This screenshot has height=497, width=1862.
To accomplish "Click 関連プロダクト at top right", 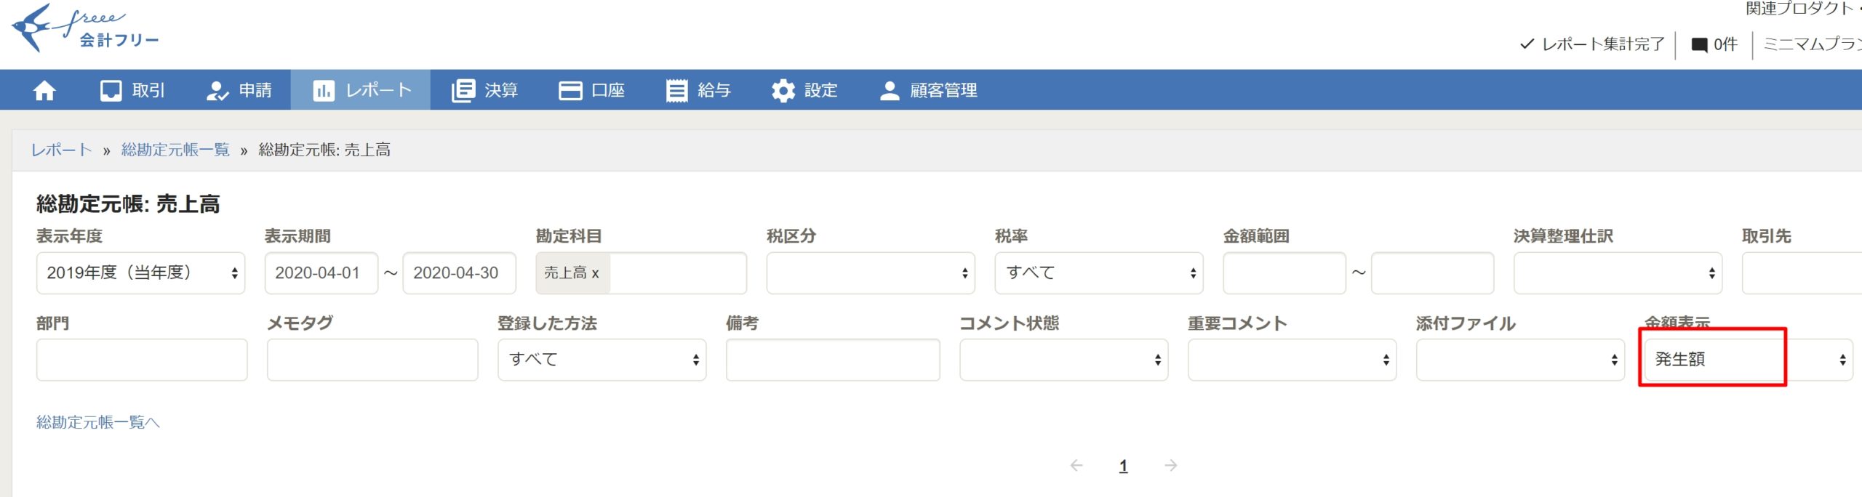I will pyautogui.click(x=1799, y=9).
